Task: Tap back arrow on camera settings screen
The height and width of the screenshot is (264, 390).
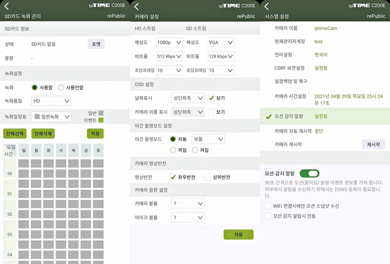Action: click(x=137, y=6)
